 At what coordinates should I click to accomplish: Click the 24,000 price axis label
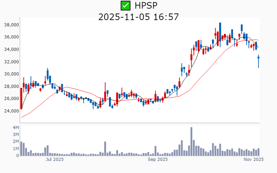[11, 111]
